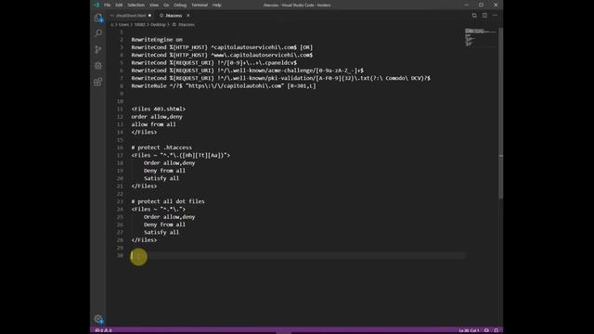
Task: Click the pki-validation RewriteCond line
Action: coord(280,78)
